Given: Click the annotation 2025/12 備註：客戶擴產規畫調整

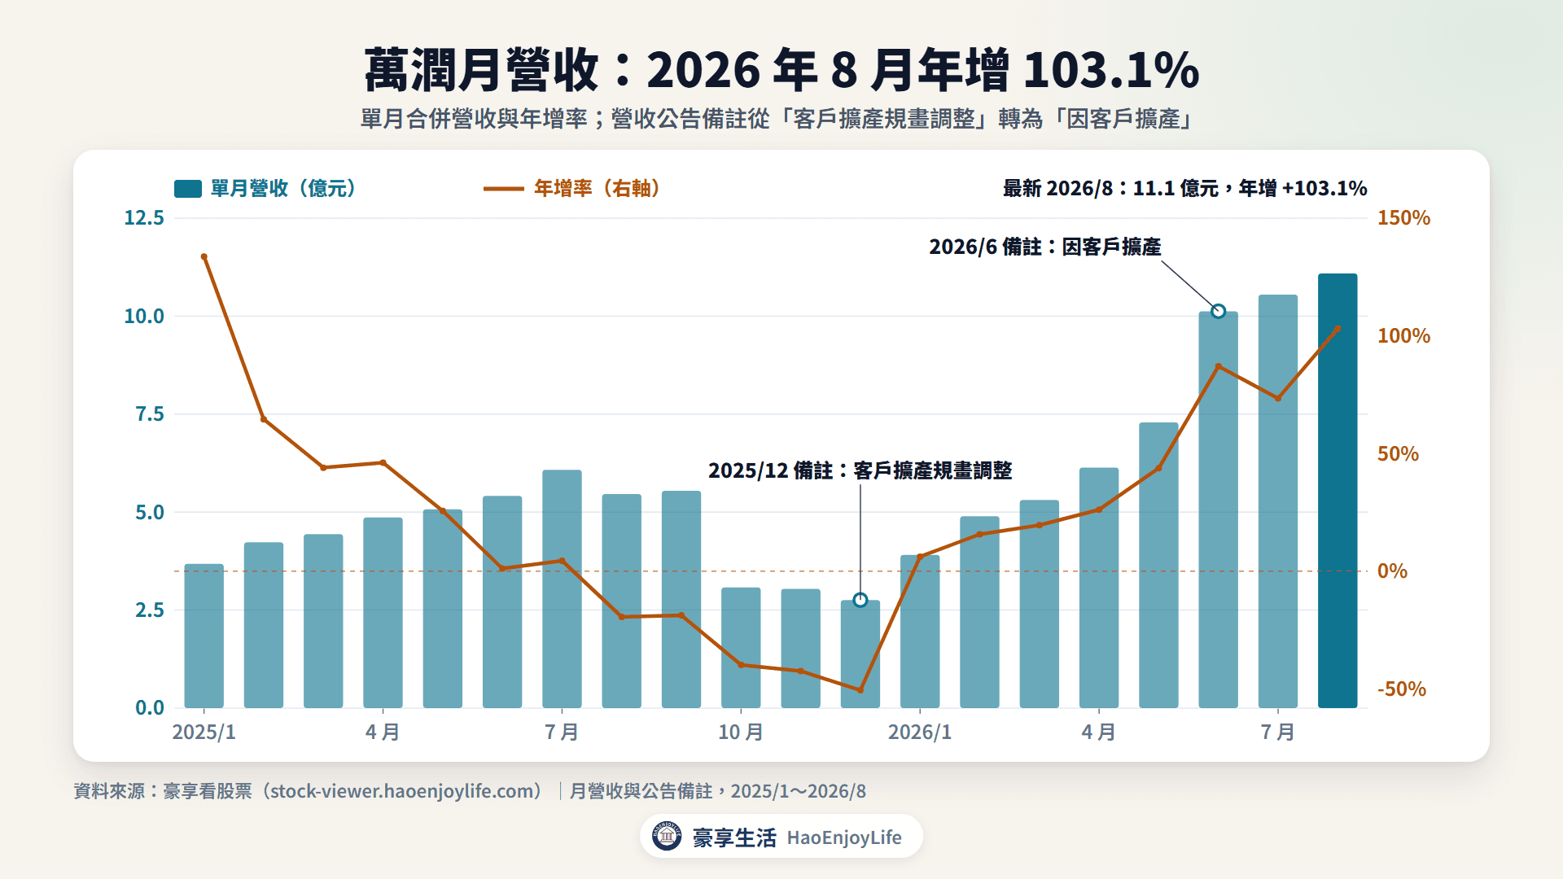Looking at the screenshot, I should coord(860,470).
